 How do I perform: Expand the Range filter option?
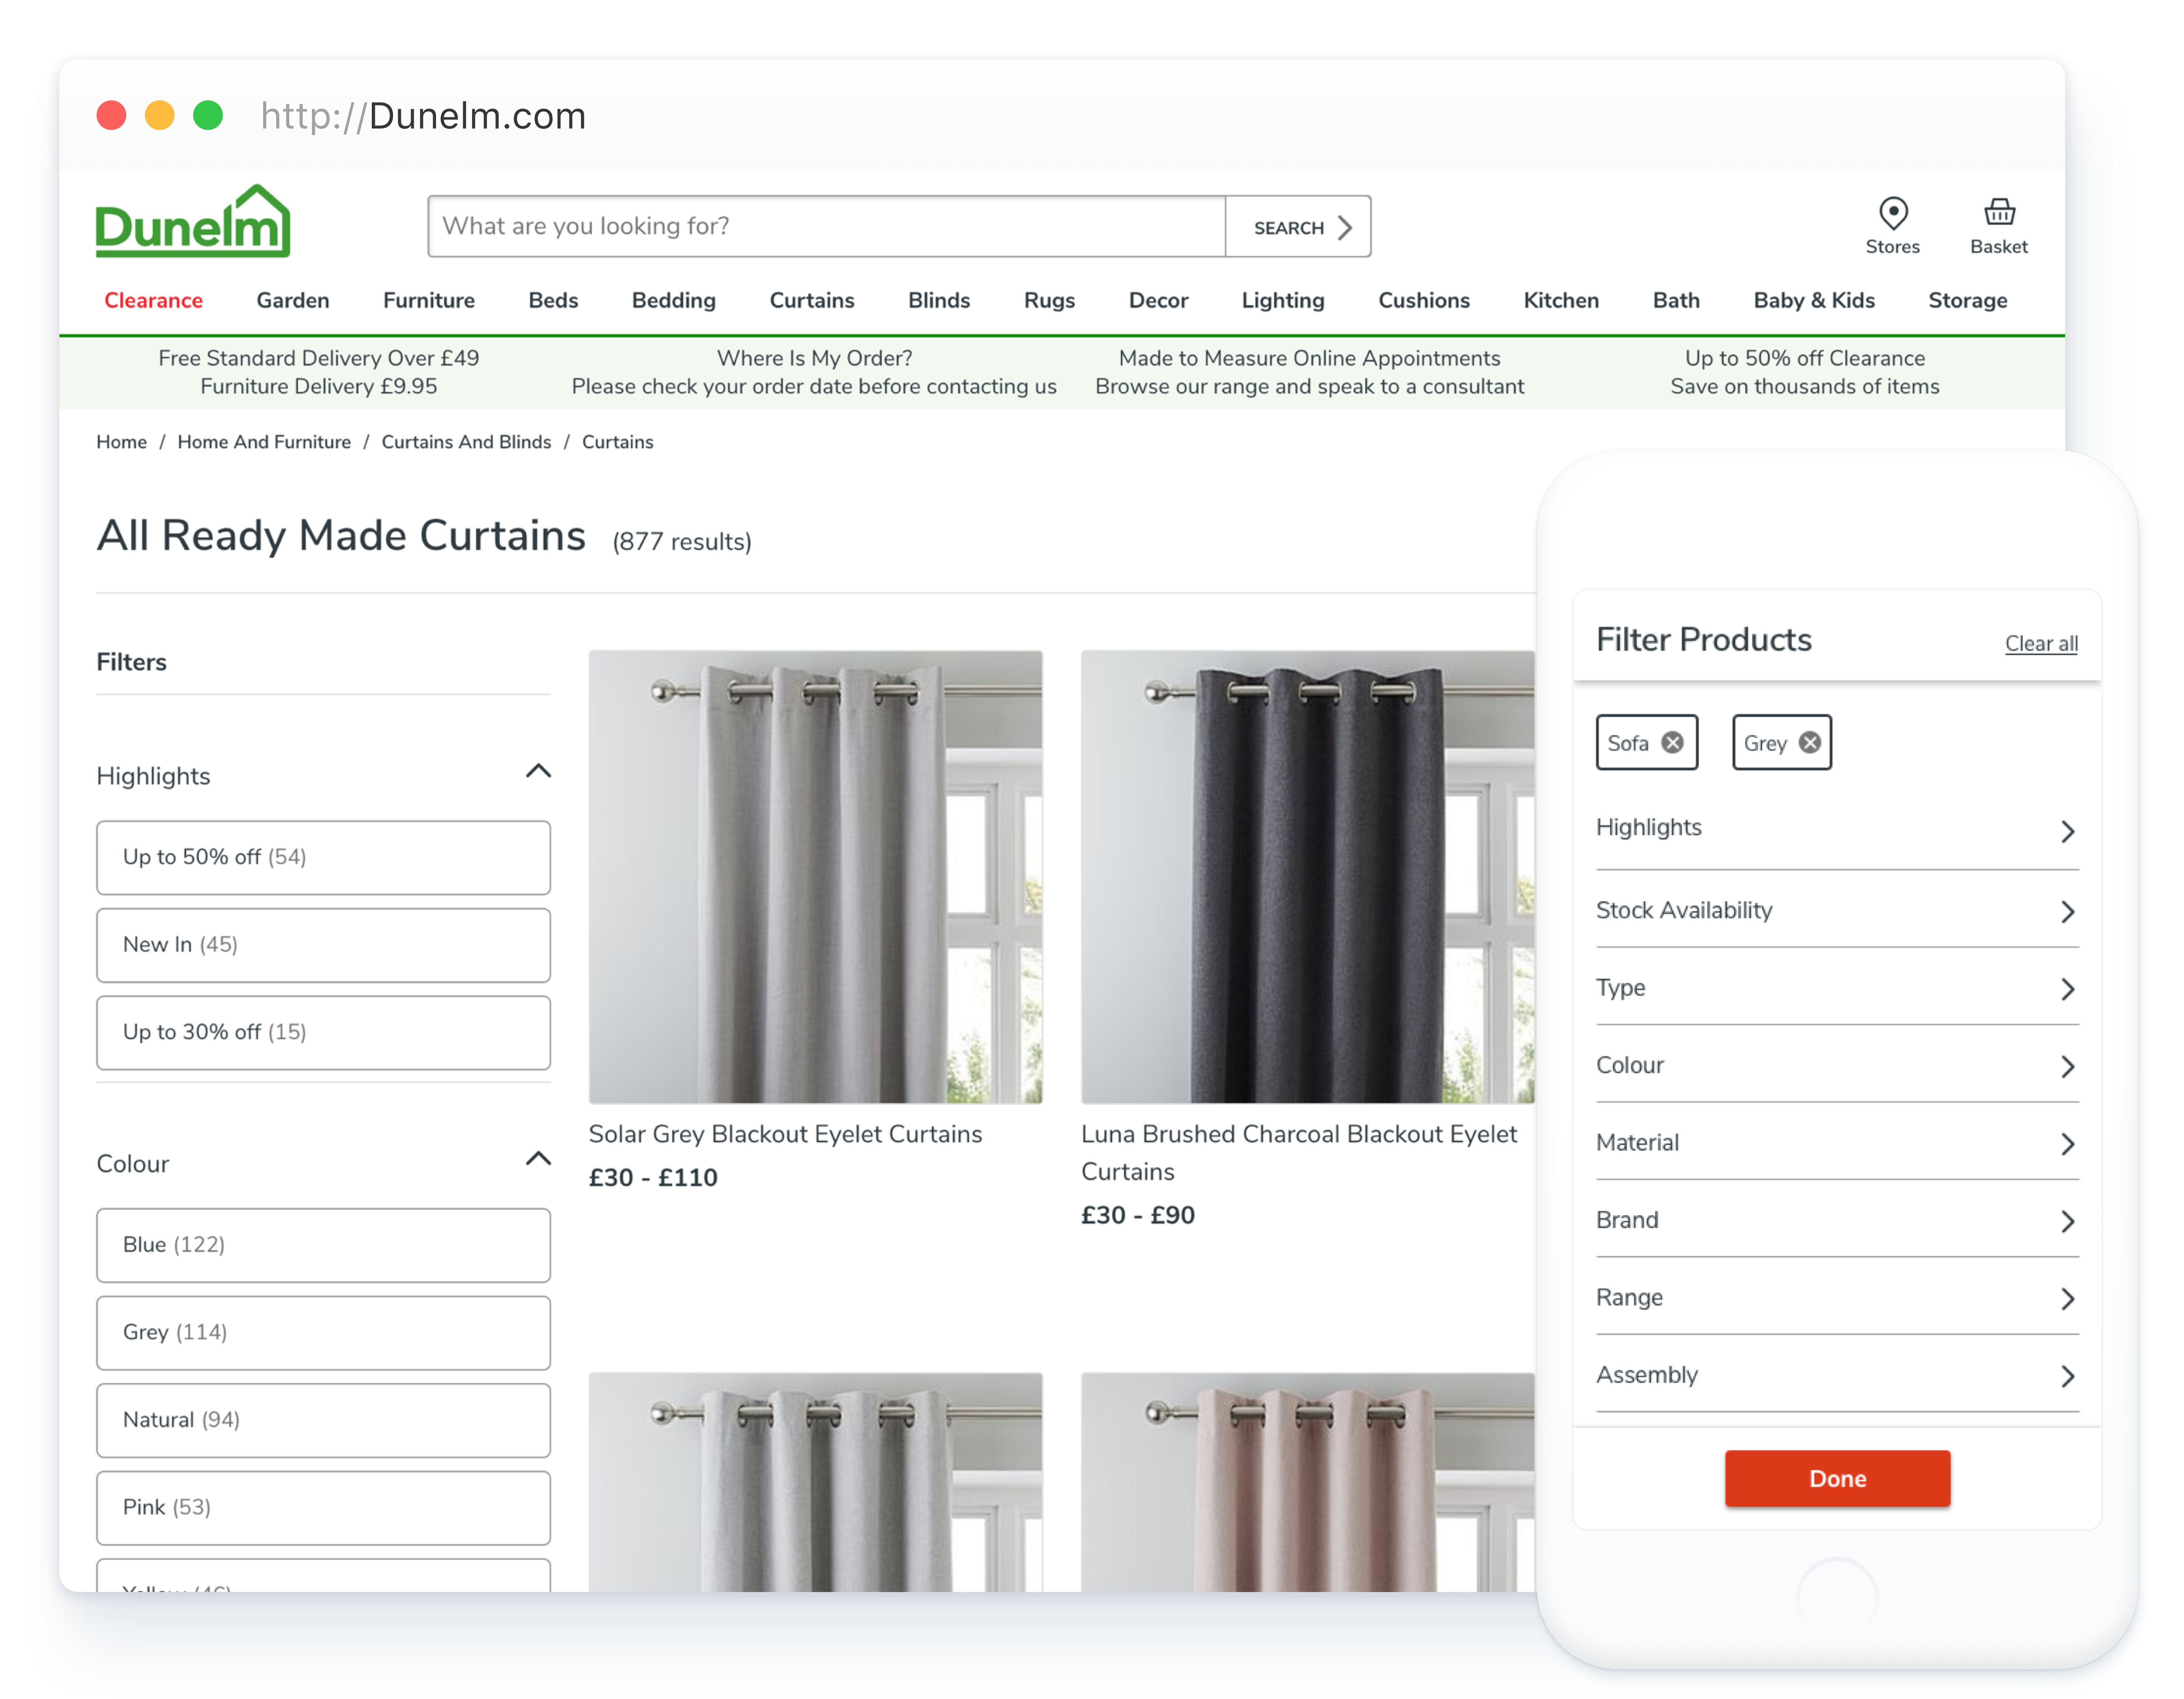pos(1837,1298)
